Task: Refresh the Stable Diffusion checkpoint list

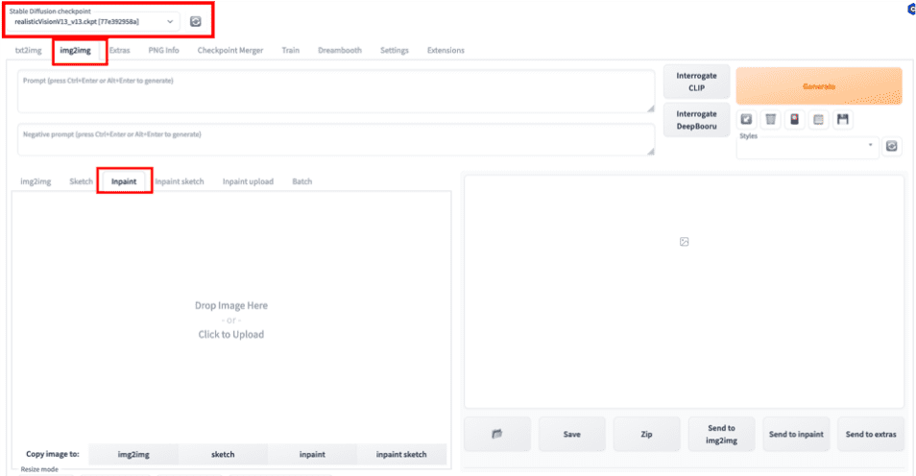Action: (196, 20)
